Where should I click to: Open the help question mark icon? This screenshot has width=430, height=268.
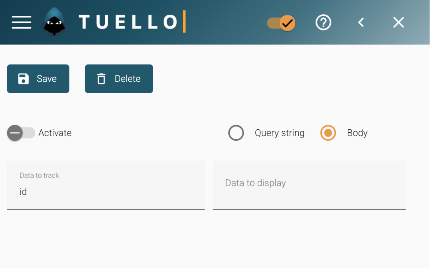tap(323, 22)
